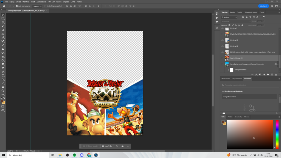Select the Eraser tool
The height and width of the screenshot is (158, 281).
coord(3,57)
